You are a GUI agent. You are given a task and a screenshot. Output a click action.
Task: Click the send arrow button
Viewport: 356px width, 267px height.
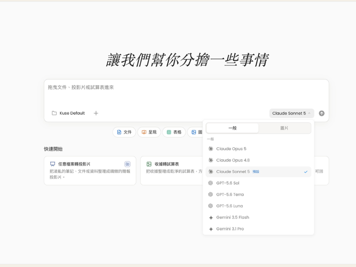point(321,113)
